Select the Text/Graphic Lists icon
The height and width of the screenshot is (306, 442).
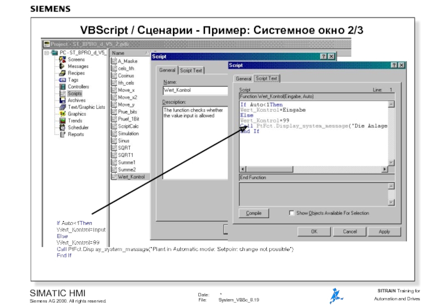pyautogui.click(x=62, y=107)
